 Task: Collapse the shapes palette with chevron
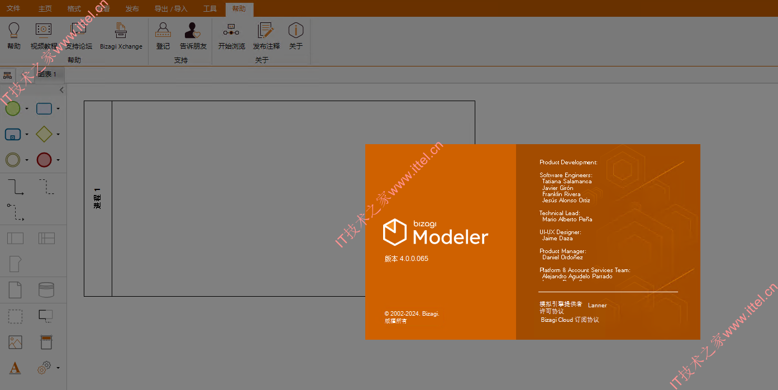click(x=61, y=90)
